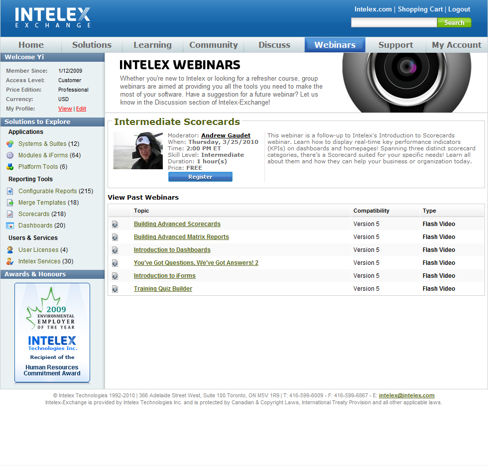Image resolution: width=488 pixels, height=466 pixels.
Task: Click View next to My Profile
Action: (x=65, y=109)
